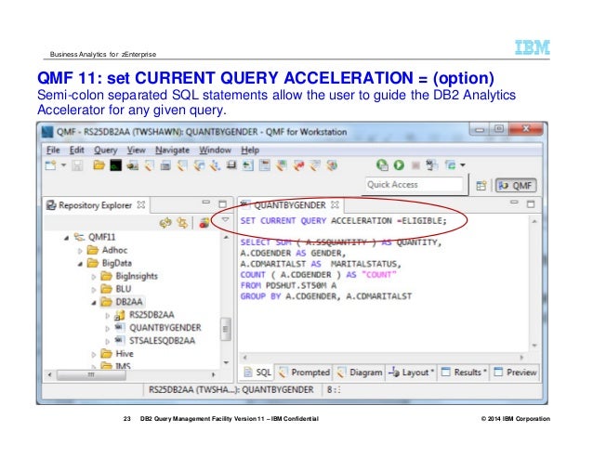Click the New object toolbar icon

(50, 165)
